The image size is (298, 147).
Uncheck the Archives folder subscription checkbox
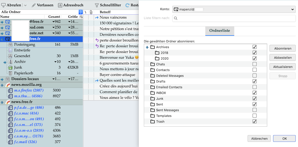click(x=254, y=47)
